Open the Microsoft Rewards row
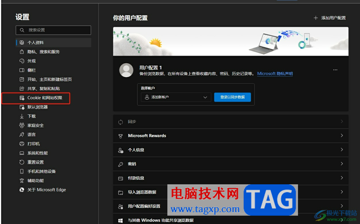 pyautogui.click(x=231, y=136)
